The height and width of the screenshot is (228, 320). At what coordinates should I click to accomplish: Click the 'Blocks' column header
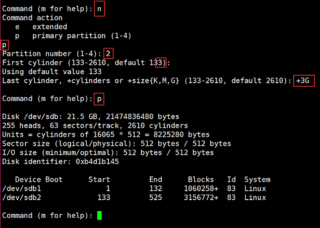click(201, 180)
